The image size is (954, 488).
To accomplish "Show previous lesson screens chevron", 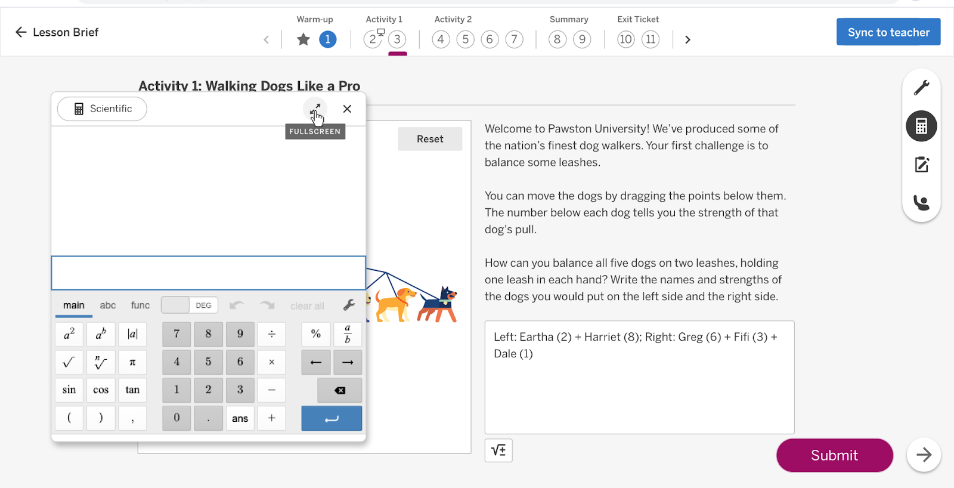I will [x=266, y=40].
